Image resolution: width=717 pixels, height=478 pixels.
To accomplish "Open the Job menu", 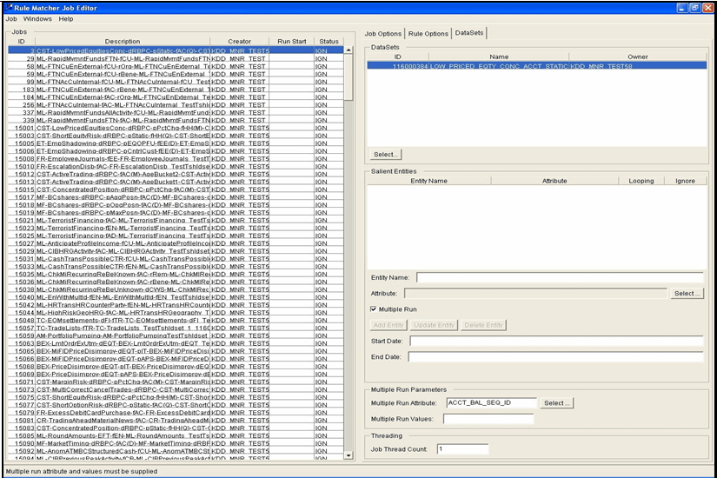I will (11, 19).
